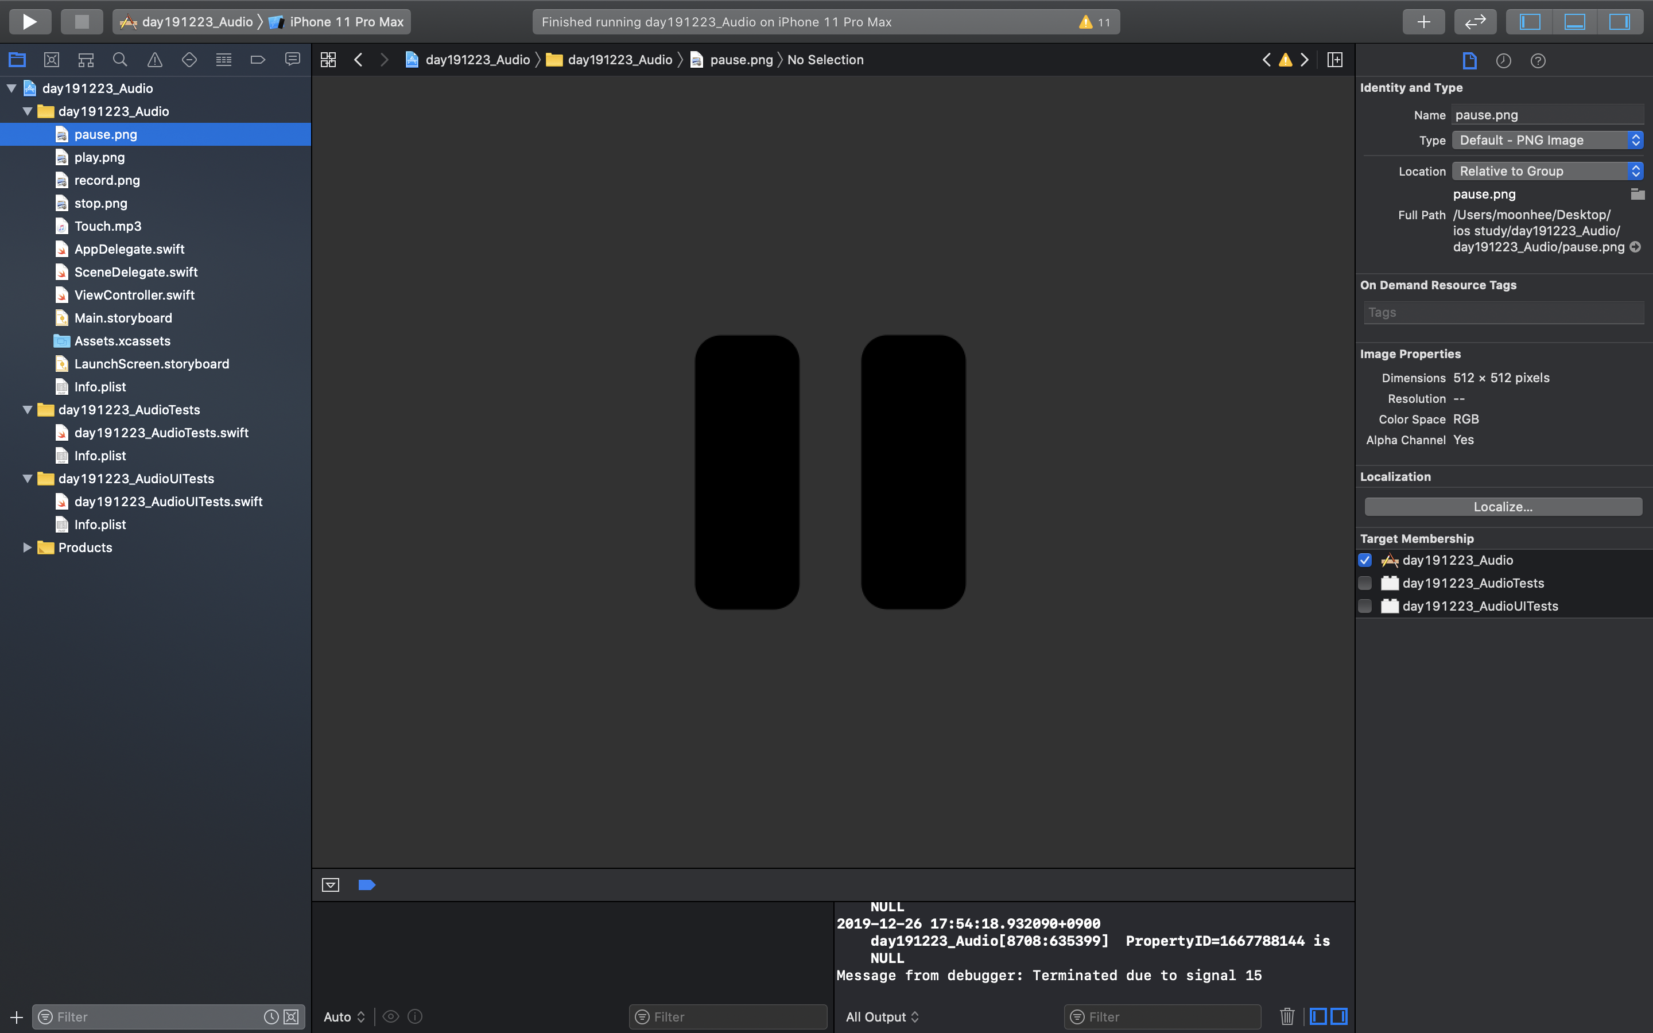Viewport: 1653px width, 1033px height.
Task: Click the Localize... button
Action: pyautogui.click(x=1503, y=507)
